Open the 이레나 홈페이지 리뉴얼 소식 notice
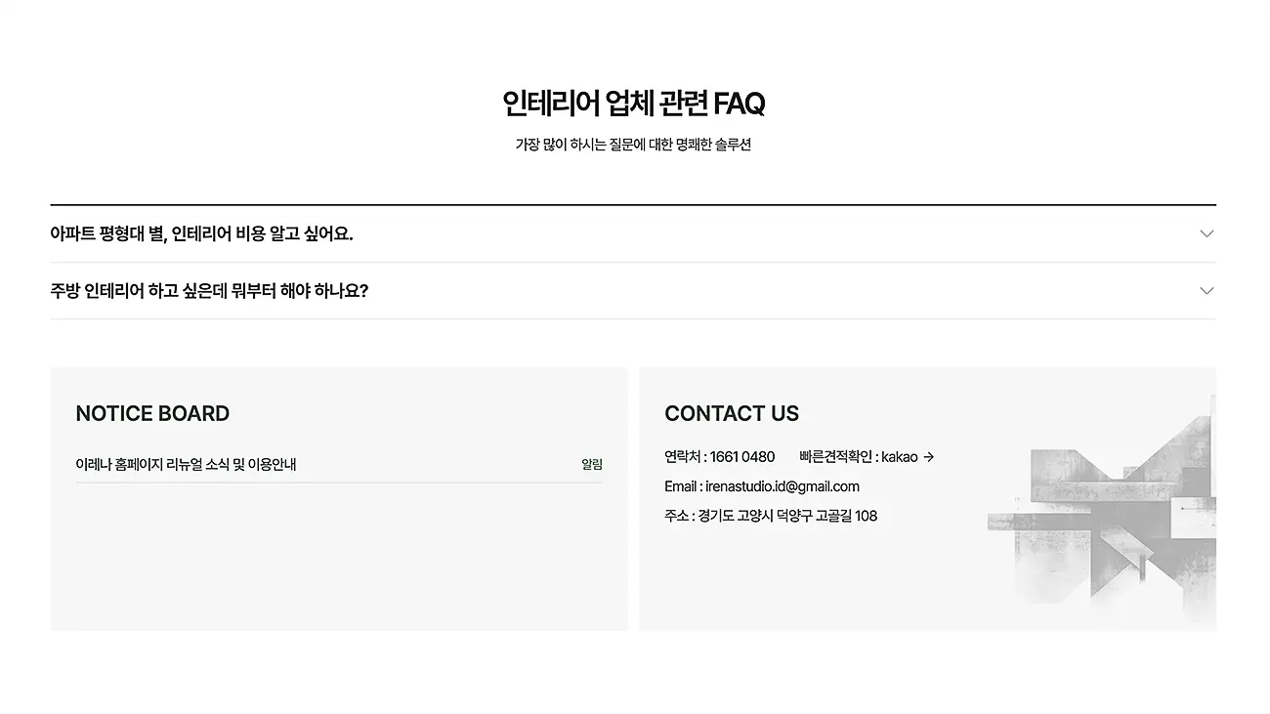Image resolution: width=1270 pixels, height=714 pixels. point(186,465)
